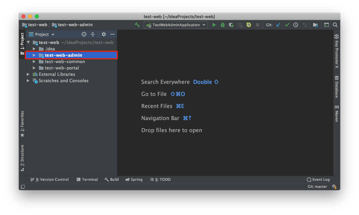This screenshot has height=215, width=359.
Task: Open the 2: Favorites side tab
Action: coord(22,124)
